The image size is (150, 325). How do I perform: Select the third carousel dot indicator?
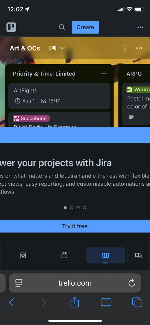78,208
